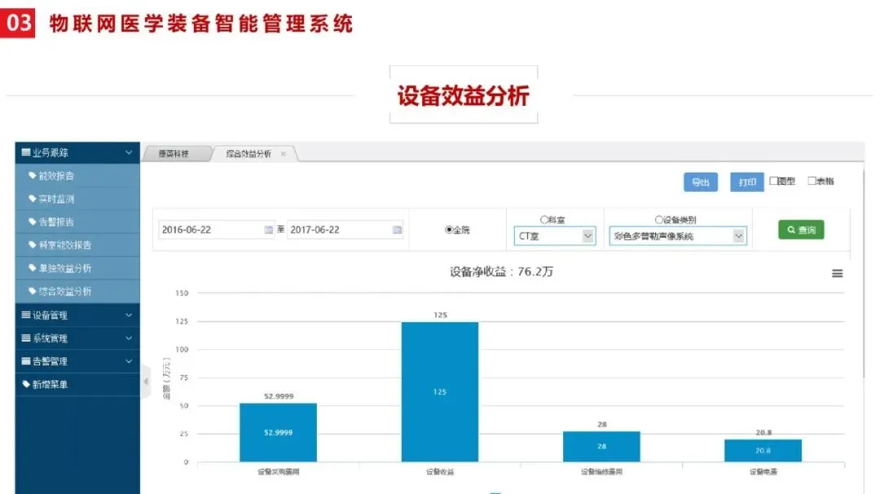Image resolution: width=880 pixels, height=494 pixels.
Task: Enable the 表格 checkbox
Action: [812, 181]
